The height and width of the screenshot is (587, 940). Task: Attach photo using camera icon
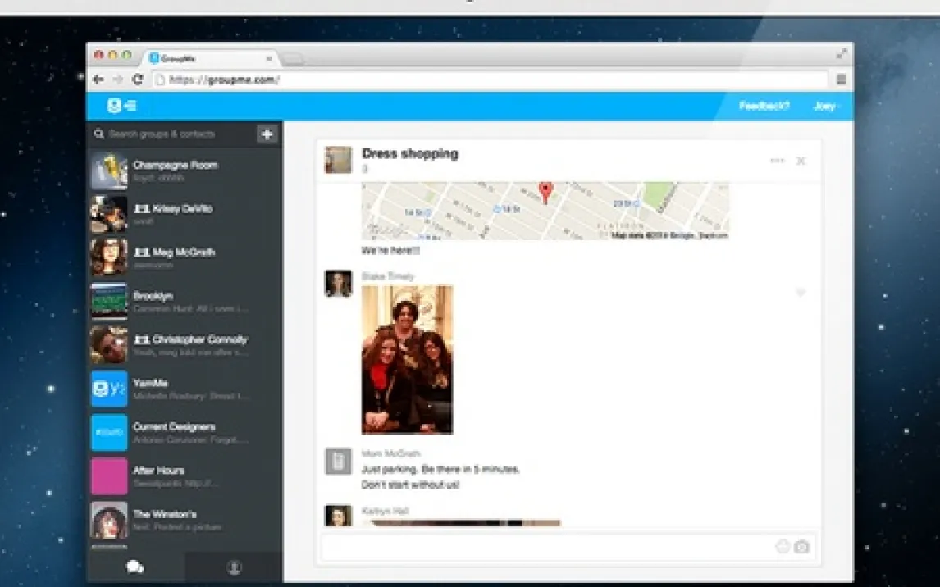point(801,546)
